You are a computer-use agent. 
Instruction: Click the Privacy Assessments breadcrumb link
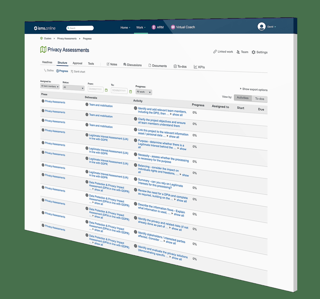pos(67,38)
